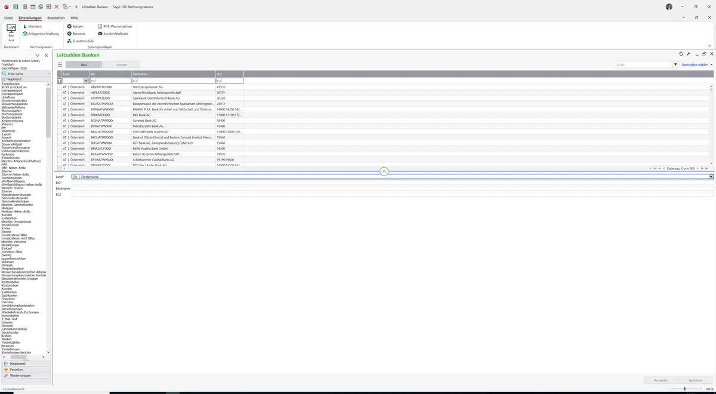The height and width of the screenshot is (394, 716).
Task: Open Mandant settings in ribbon
Action: point(32,26)
